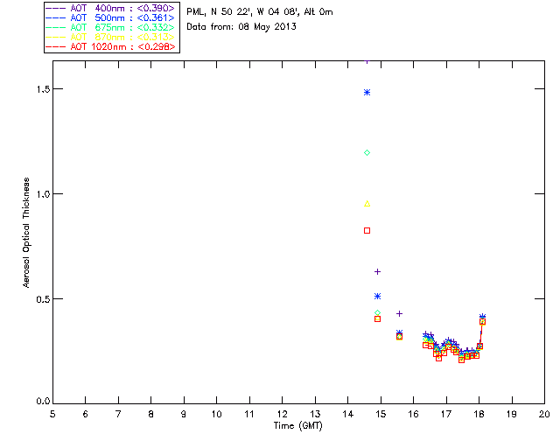Image resolution: width=560 pixels, height=448 pixels.
Task: Click the x-axis tick label 13
Action: pyautogui.click(x=315, y=415)
